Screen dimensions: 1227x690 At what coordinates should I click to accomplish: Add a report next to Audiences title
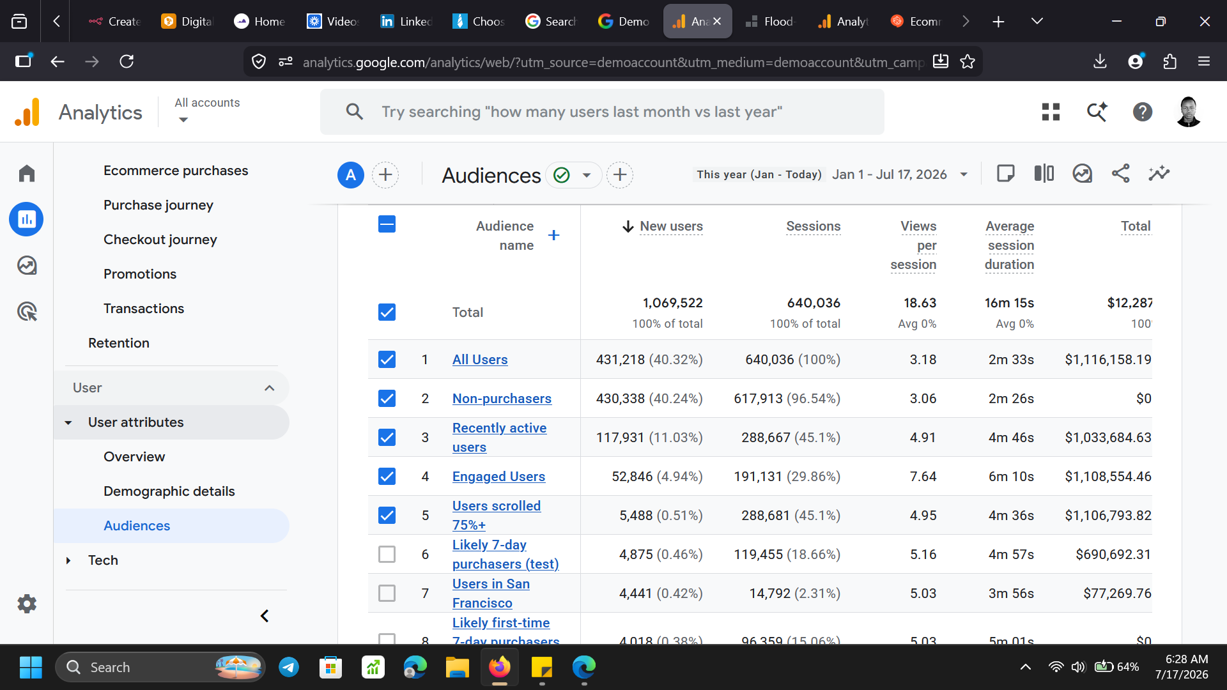[x=620, y=175]
